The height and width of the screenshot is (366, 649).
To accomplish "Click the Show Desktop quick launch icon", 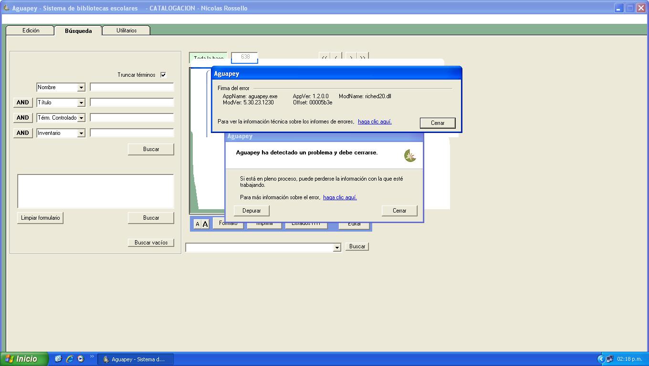I will pyautogui.click(x=58, y=359).
